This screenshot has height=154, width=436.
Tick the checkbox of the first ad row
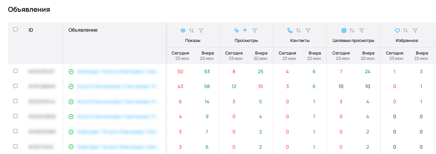16,71
